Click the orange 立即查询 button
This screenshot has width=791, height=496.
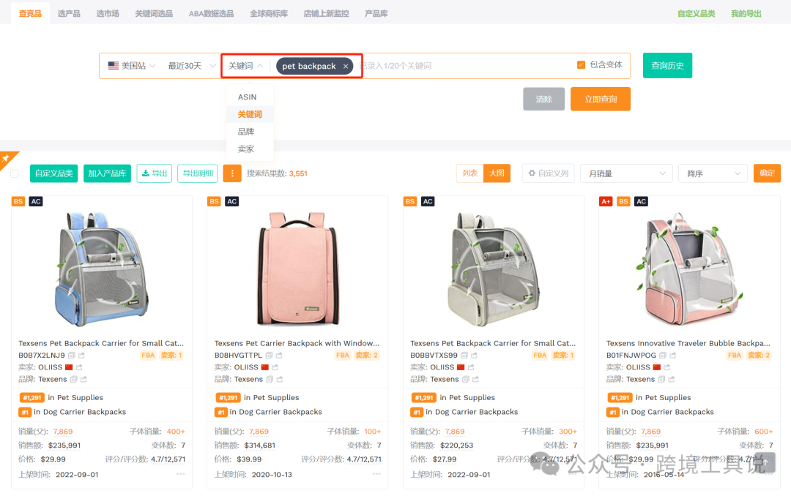[x=601, y=99]
